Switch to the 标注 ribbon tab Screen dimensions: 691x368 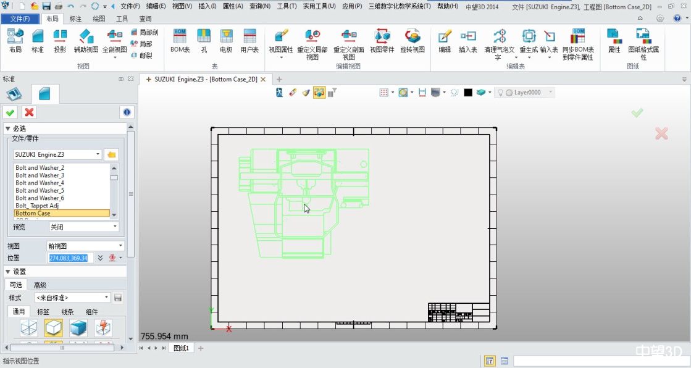pos(75,19)
